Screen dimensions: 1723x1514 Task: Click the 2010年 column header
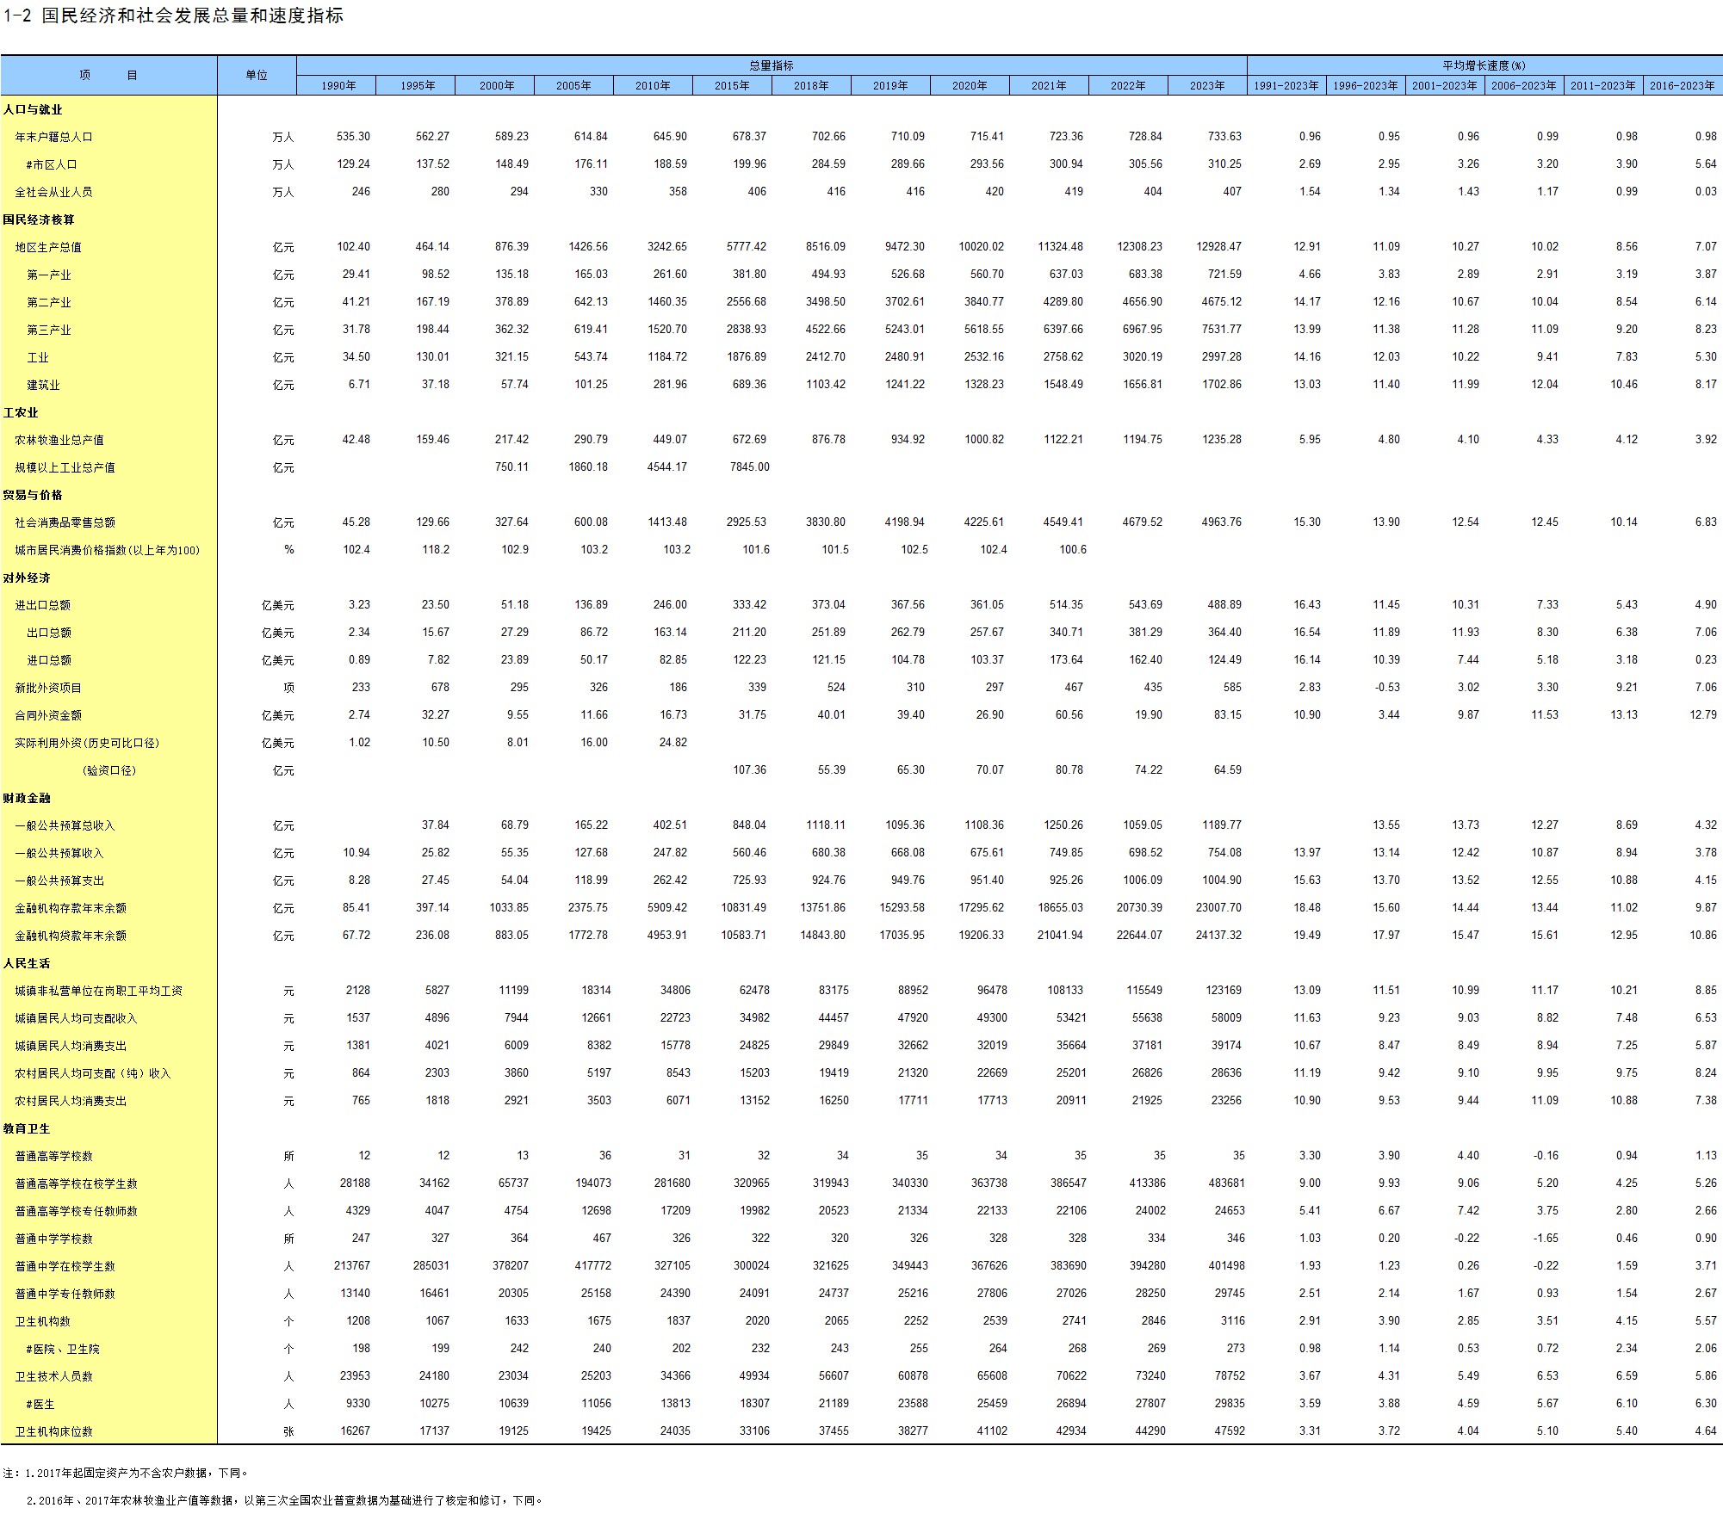click(x=653, y=86)
